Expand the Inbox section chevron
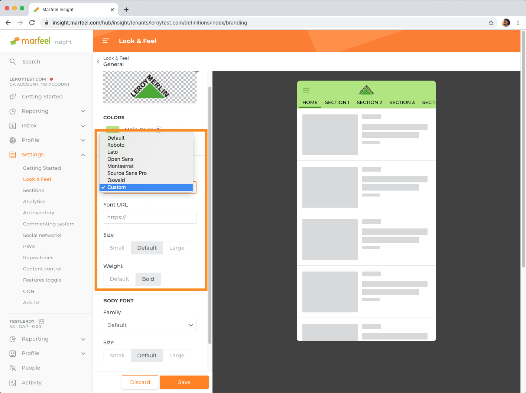This screenshot has width=526, height=393. [83, 126]
